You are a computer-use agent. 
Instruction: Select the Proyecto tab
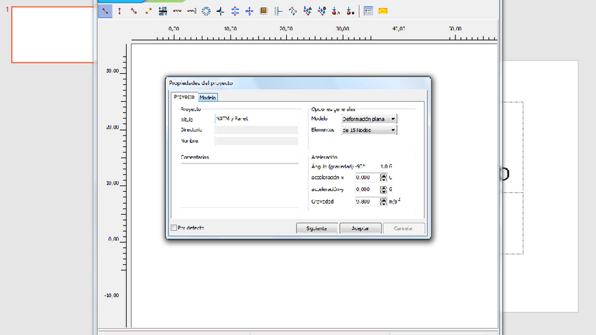[x=183, y=97]
